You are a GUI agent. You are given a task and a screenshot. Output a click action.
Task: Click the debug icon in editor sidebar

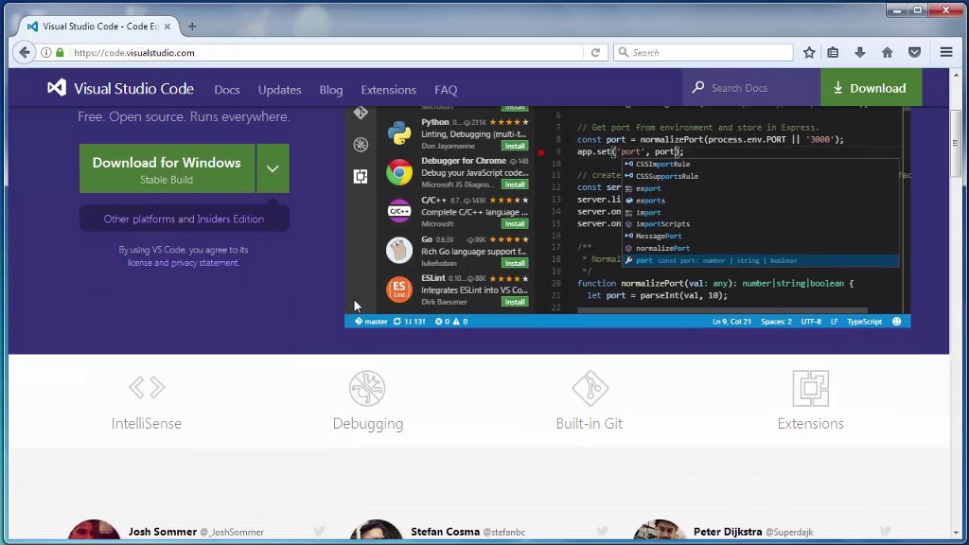click(x=361, y=145)
